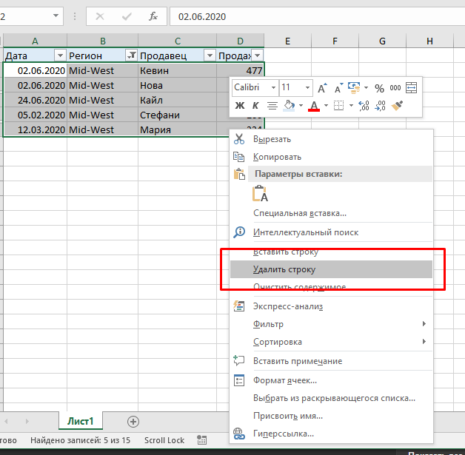Expand accounting format options arrow
The image size is (465, 455).
coord(367,88)
